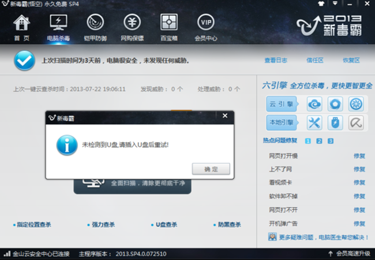
Task: Open the 信任区 link
Action: pos(315,60)
